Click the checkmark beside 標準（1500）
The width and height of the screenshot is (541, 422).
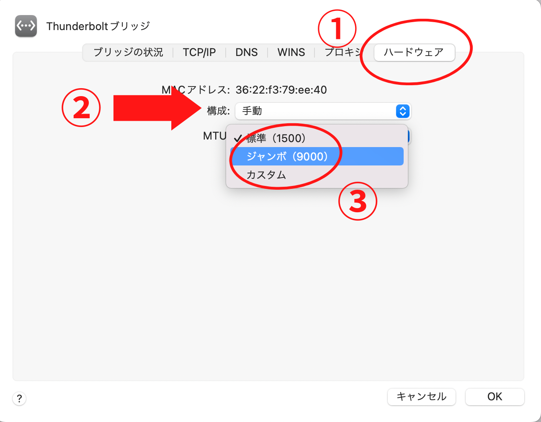click(x=239, y=137)
